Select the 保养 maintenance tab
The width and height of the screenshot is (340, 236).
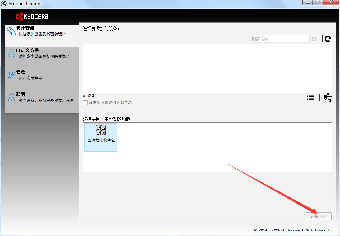point(42,80)
